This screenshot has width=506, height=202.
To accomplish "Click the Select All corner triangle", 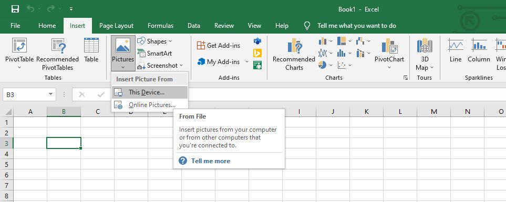I will 8,112.
